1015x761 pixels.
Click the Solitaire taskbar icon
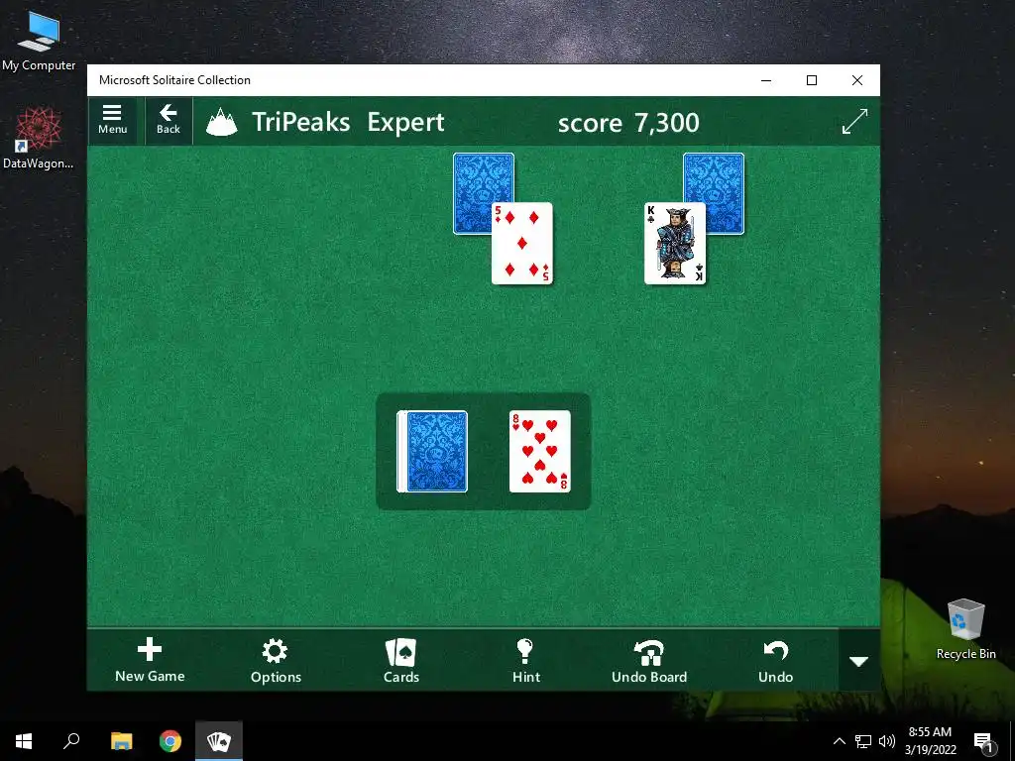pos(219,741)
